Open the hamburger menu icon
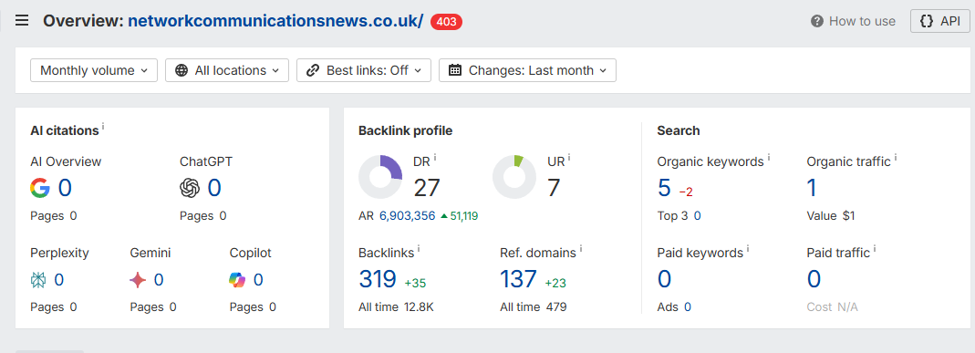 click(x=22, y=20)
